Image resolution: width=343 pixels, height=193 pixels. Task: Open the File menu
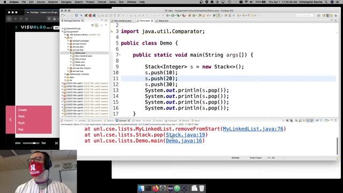click(24, 2)
